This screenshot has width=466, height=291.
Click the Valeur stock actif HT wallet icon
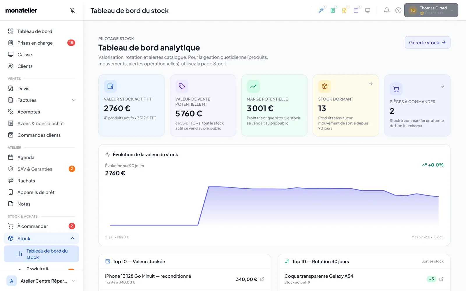(110, 86)
